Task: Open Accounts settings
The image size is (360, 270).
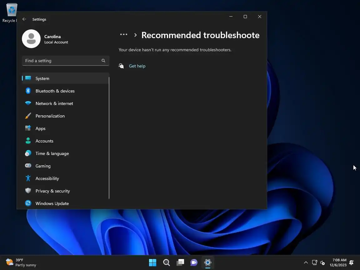Action: click(65, 141)
